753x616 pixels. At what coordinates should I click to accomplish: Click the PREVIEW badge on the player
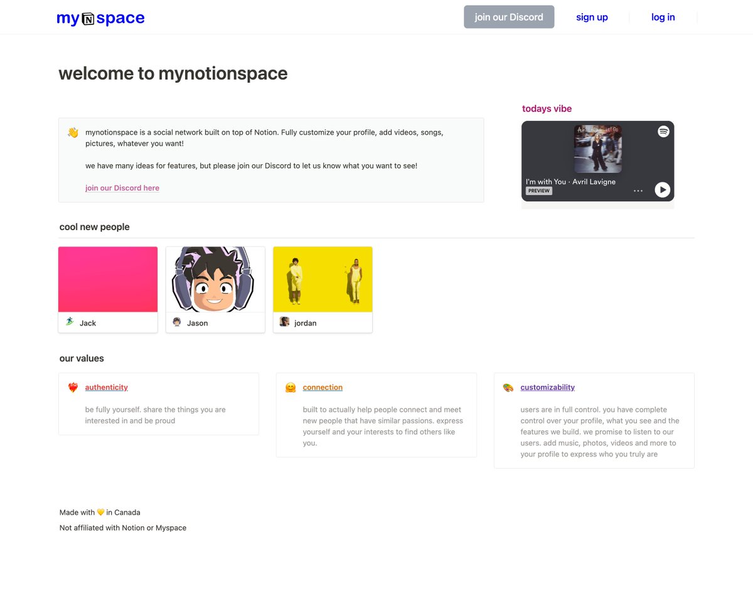click(538, 191)
